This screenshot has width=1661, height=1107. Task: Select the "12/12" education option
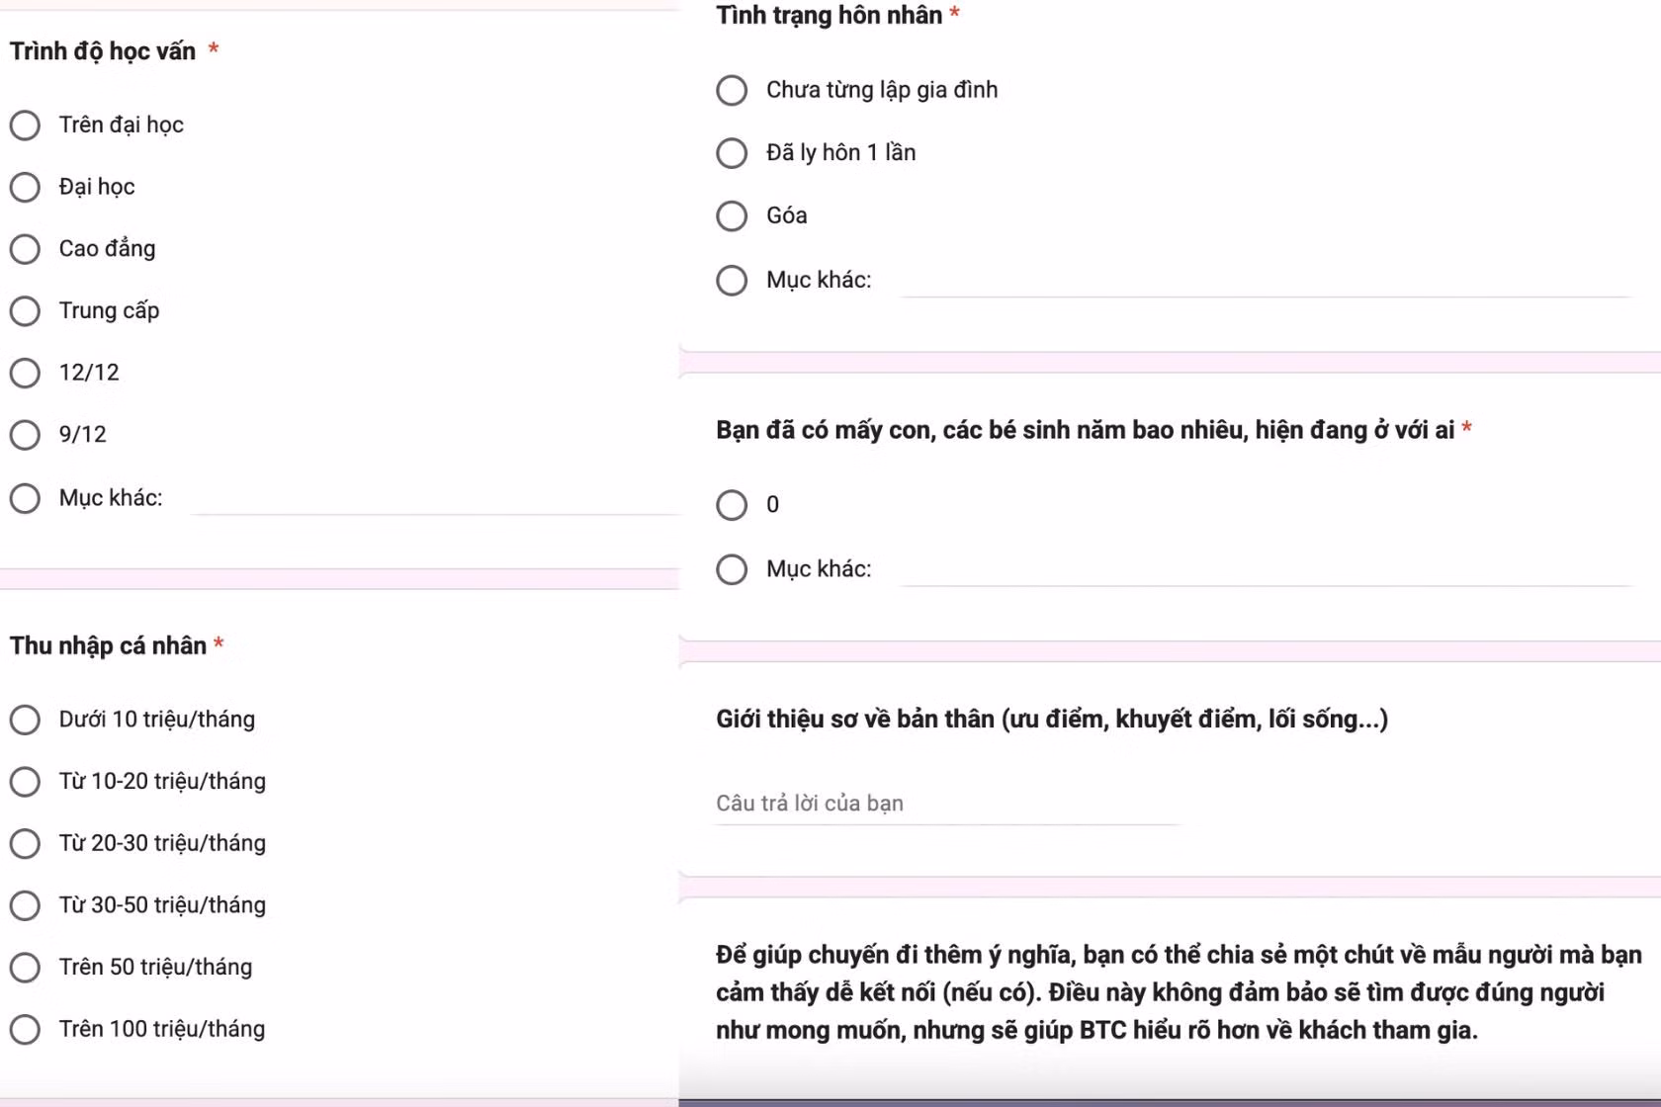click(x=25, y=373)
